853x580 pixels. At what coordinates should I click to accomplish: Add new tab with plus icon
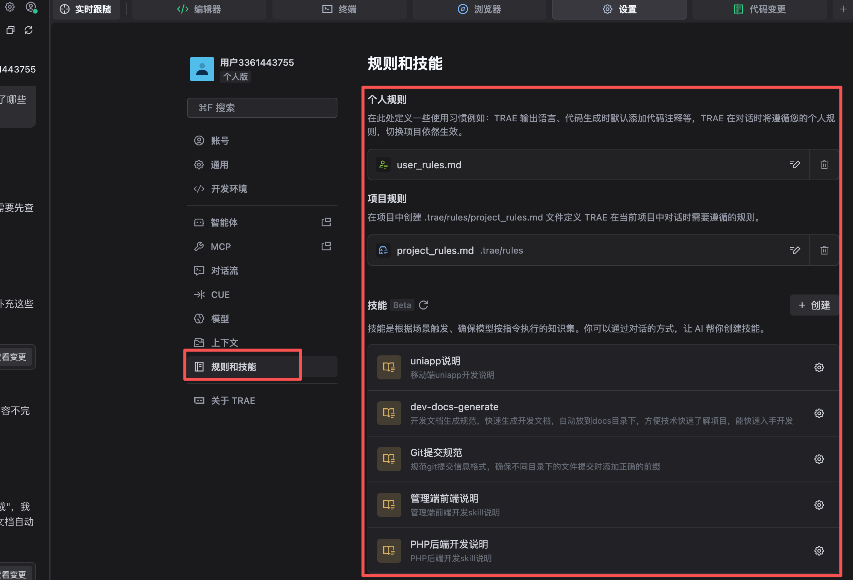(843, 9)
